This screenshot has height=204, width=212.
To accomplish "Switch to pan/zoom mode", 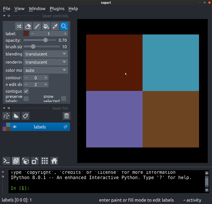I will point(64,26).
